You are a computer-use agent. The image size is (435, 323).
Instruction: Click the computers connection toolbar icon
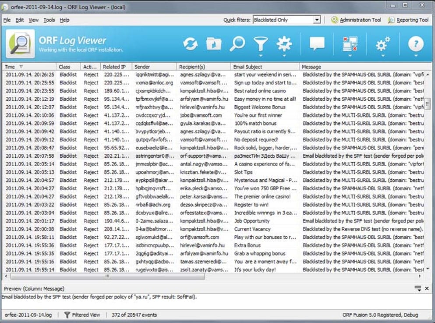[x=350, y=44]
